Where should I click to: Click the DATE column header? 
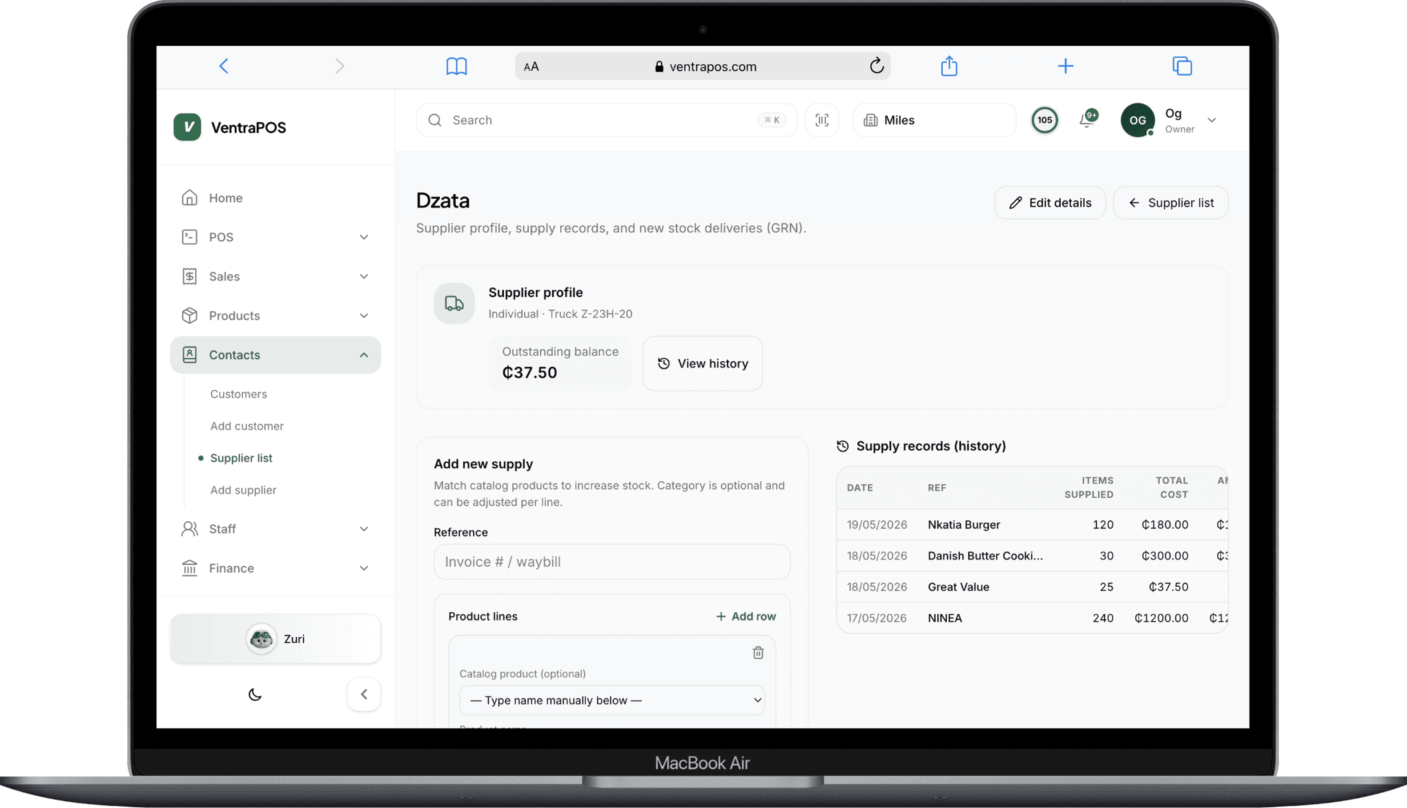tap(860, 487)
